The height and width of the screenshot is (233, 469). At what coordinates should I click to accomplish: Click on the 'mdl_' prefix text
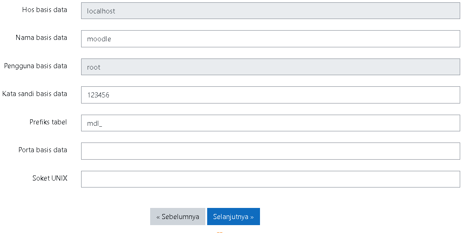95,123
